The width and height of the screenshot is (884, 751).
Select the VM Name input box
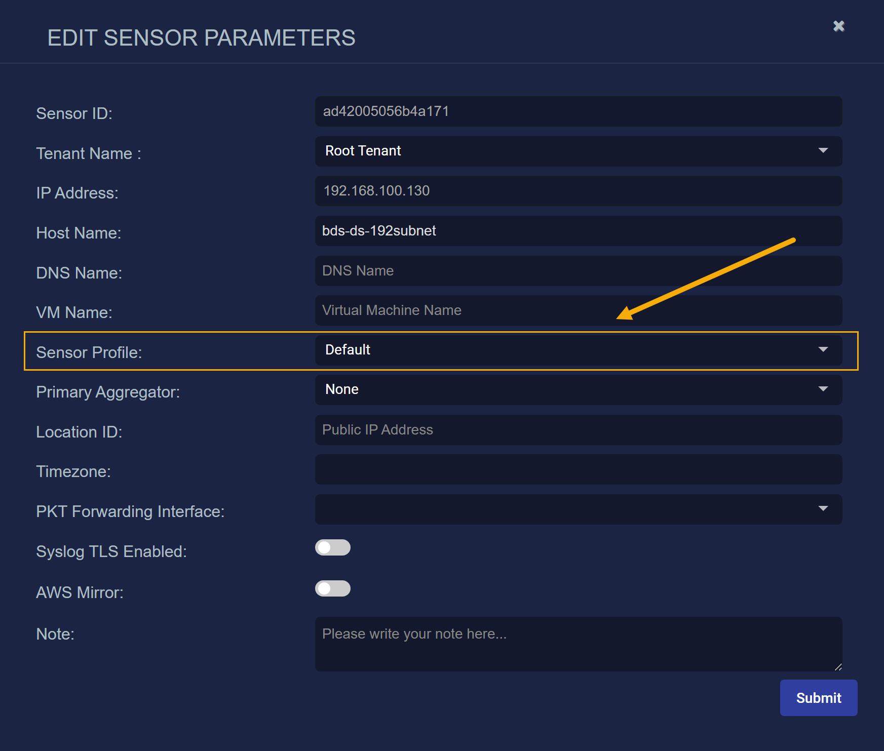click(578, 310)
